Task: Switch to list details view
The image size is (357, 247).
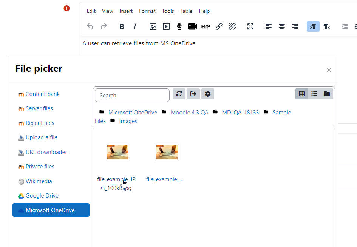Action: 314,94
